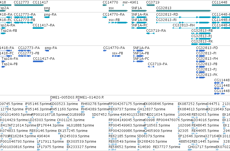The width and height of the screenshot is (230, 151).
Task: Open transcript CG12773-RA
Action: click(x=23, y=17)
